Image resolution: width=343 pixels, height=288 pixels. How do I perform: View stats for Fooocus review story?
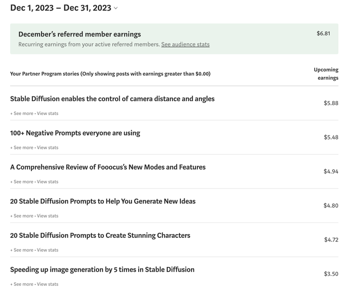48,182
